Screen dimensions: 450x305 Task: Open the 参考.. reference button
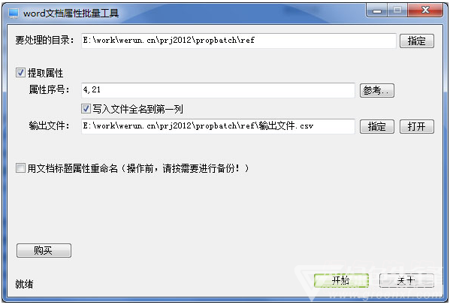tap(377, 91)
